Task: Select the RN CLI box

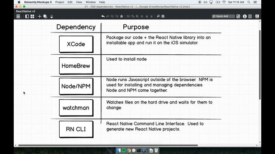Action: point(76,129)
